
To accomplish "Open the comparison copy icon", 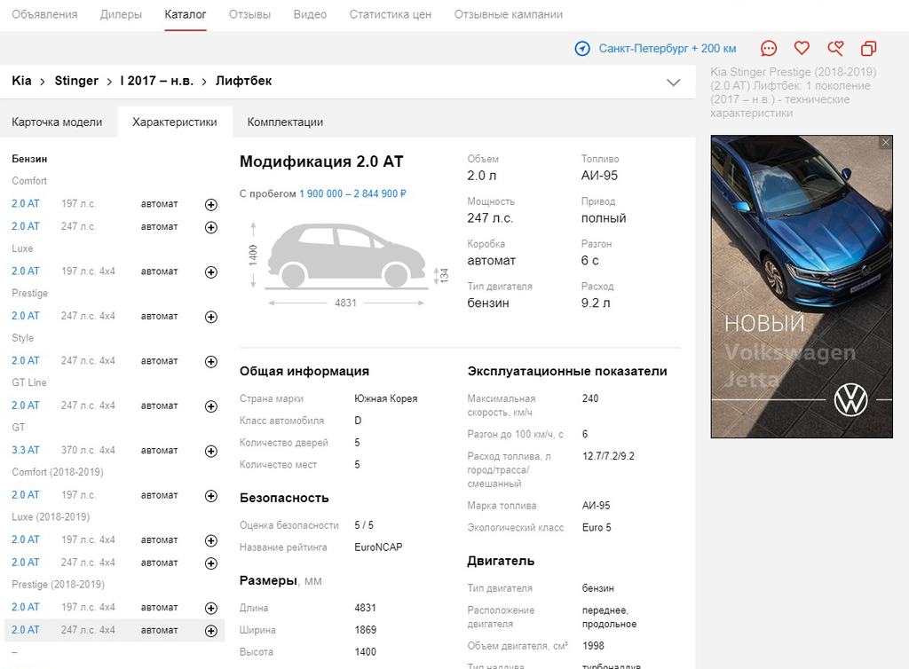I will [x=868, y=49].
